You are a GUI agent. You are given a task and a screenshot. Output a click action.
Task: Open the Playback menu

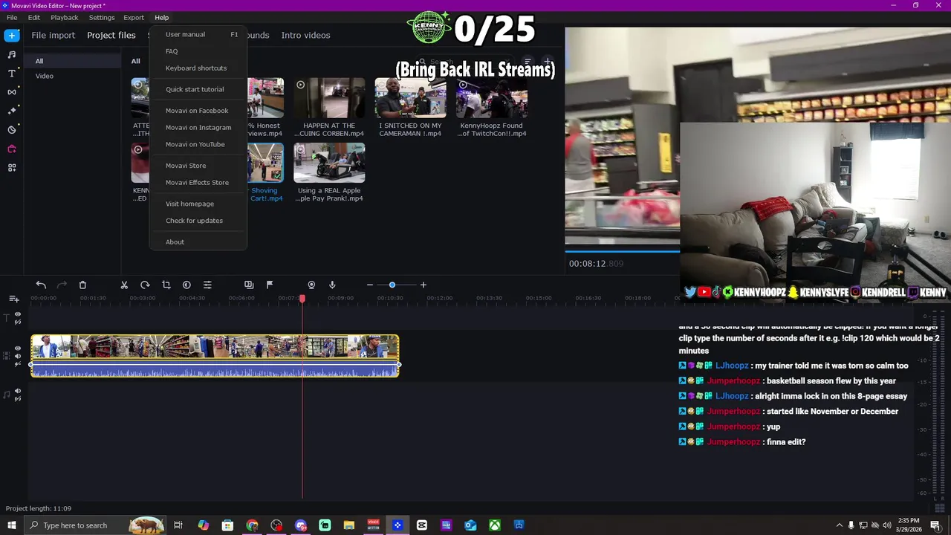tap(65, 18)
